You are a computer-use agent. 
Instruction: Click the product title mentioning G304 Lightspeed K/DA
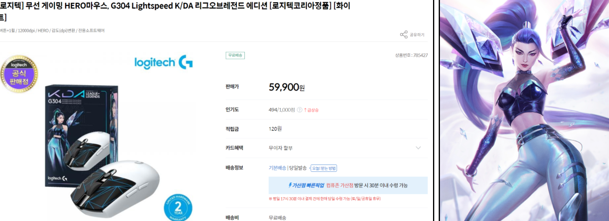[175, 11]
